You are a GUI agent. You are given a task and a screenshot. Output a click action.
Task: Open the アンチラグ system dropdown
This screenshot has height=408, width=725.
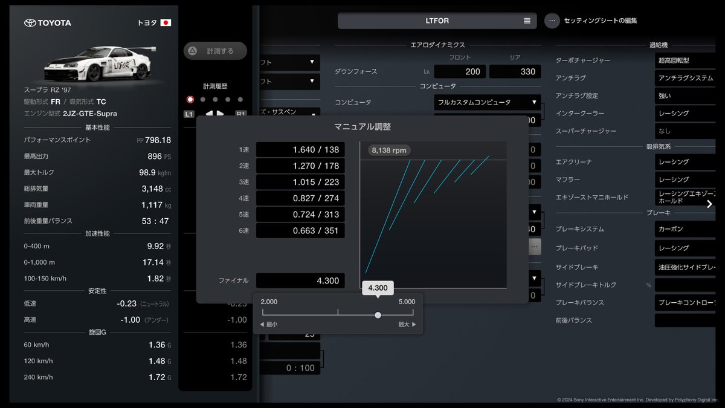685,78
